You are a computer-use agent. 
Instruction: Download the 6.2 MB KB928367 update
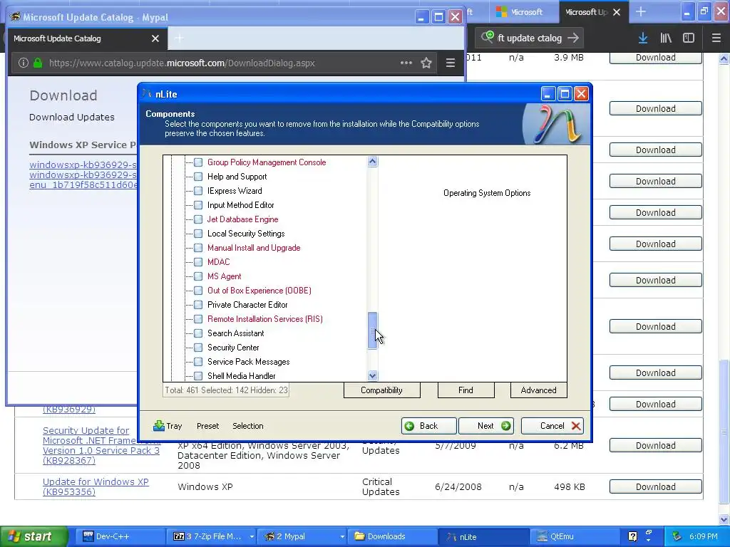click(x=656, y=446)
